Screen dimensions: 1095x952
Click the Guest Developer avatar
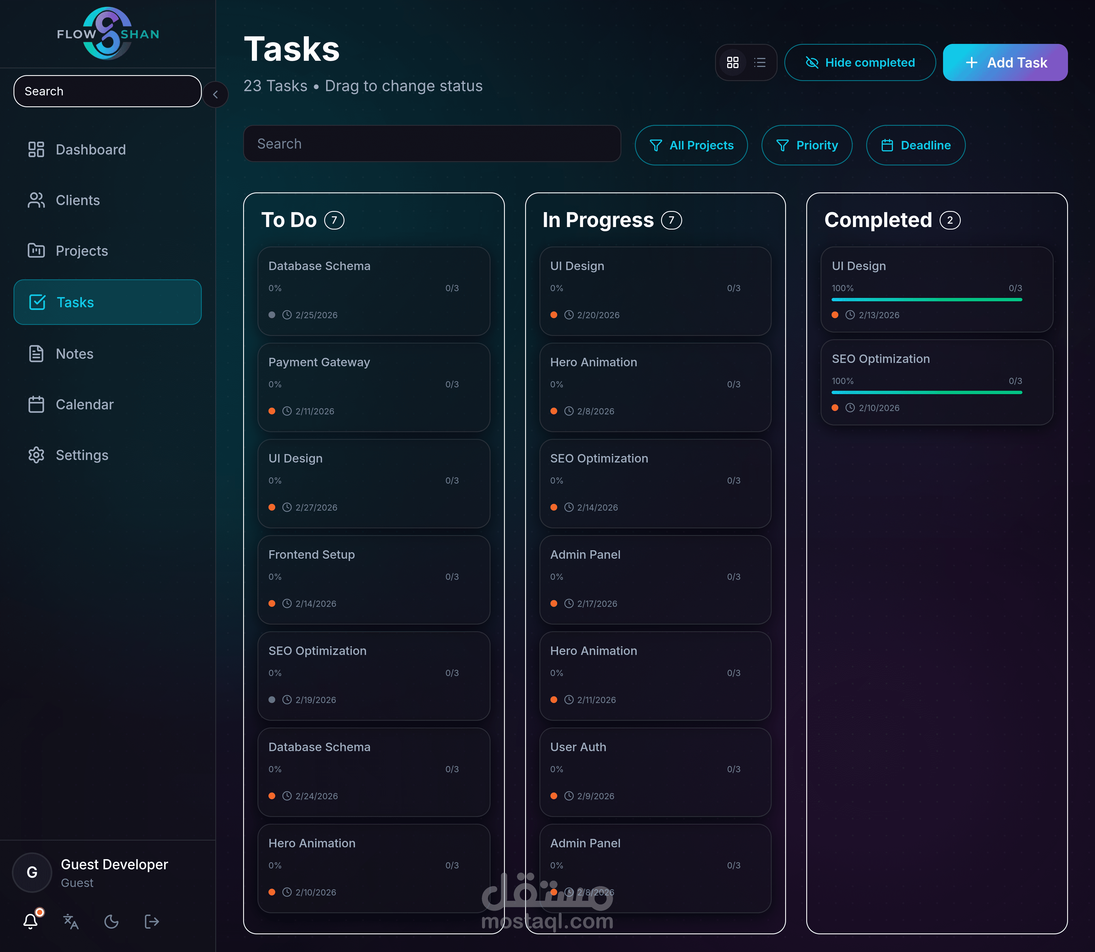click(32, 872)
